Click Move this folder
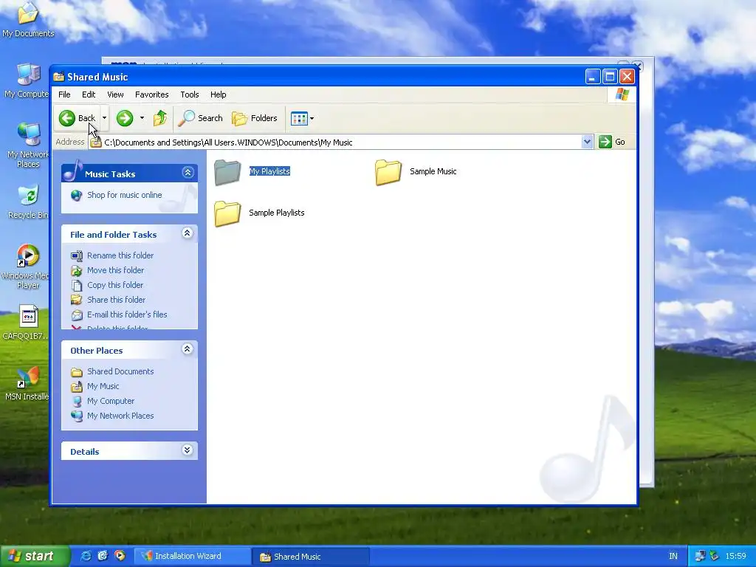756x567 pixels. pos(116,270)
